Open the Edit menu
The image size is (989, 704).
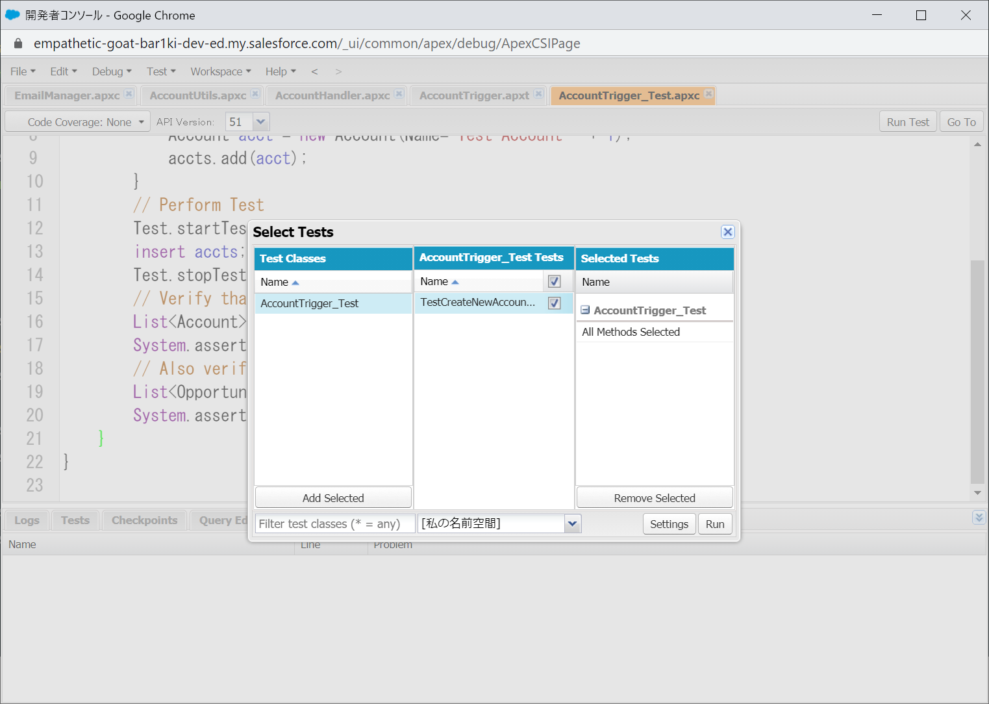point(64,71)
